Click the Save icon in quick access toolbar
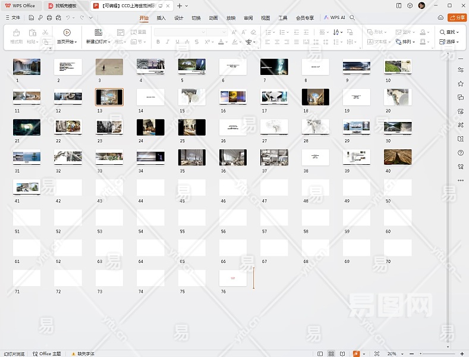The image size is (469, 357). point(32,18)
